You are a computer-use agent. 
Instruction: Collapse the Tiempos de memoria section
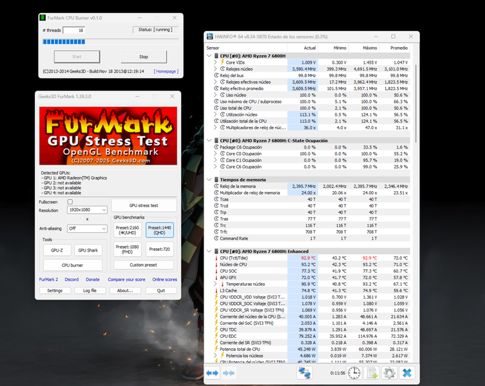(209, 179)
